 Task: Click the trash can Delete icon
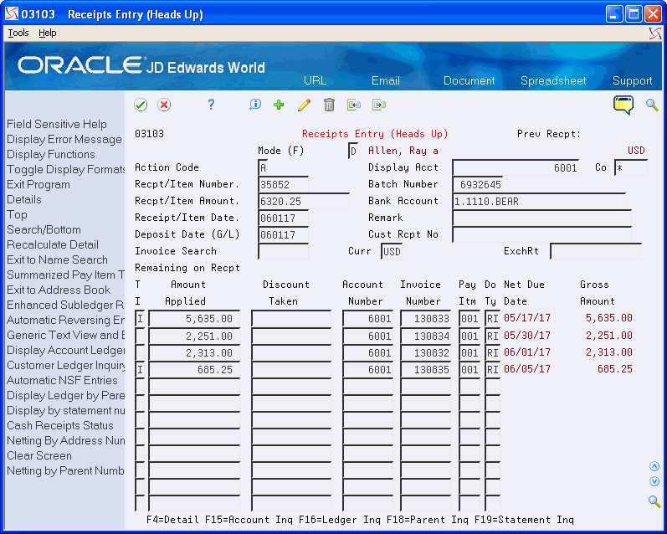(x=329, y=105)
